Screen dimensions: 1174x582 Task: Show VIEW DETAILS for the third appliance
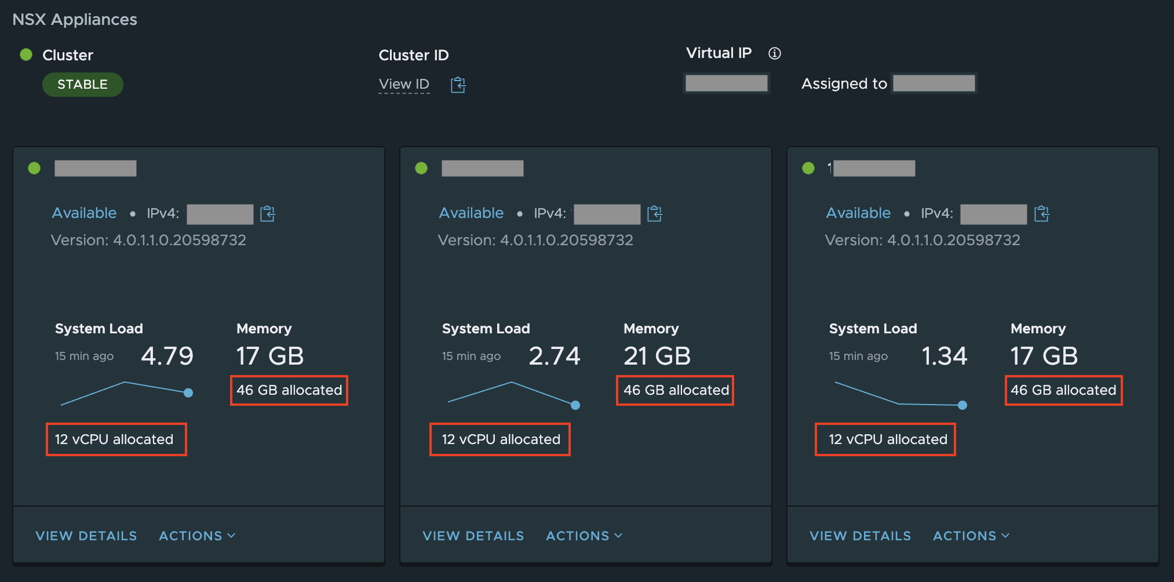click(861, 536)
